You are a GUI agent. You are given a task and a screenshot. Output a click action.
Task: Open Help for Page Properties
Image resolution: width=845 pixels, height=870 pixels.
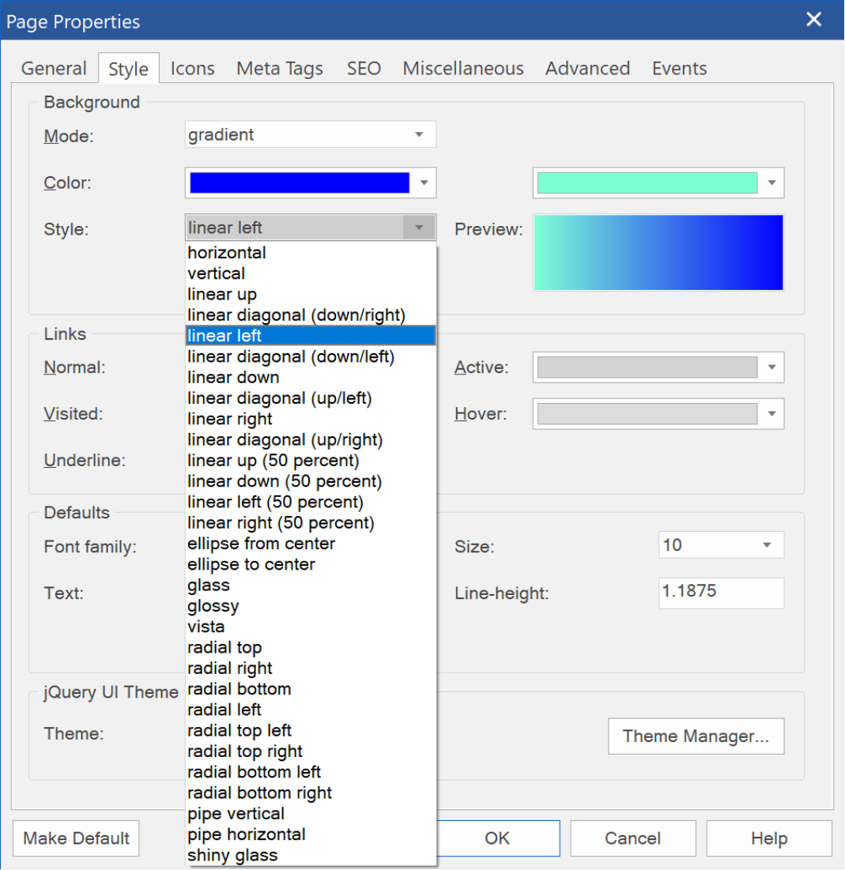pos(769,838)
